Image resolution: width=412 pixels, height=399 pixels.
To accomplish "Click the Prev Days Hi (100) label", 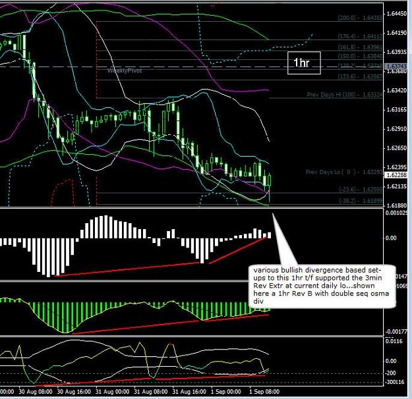I will 344,95.
